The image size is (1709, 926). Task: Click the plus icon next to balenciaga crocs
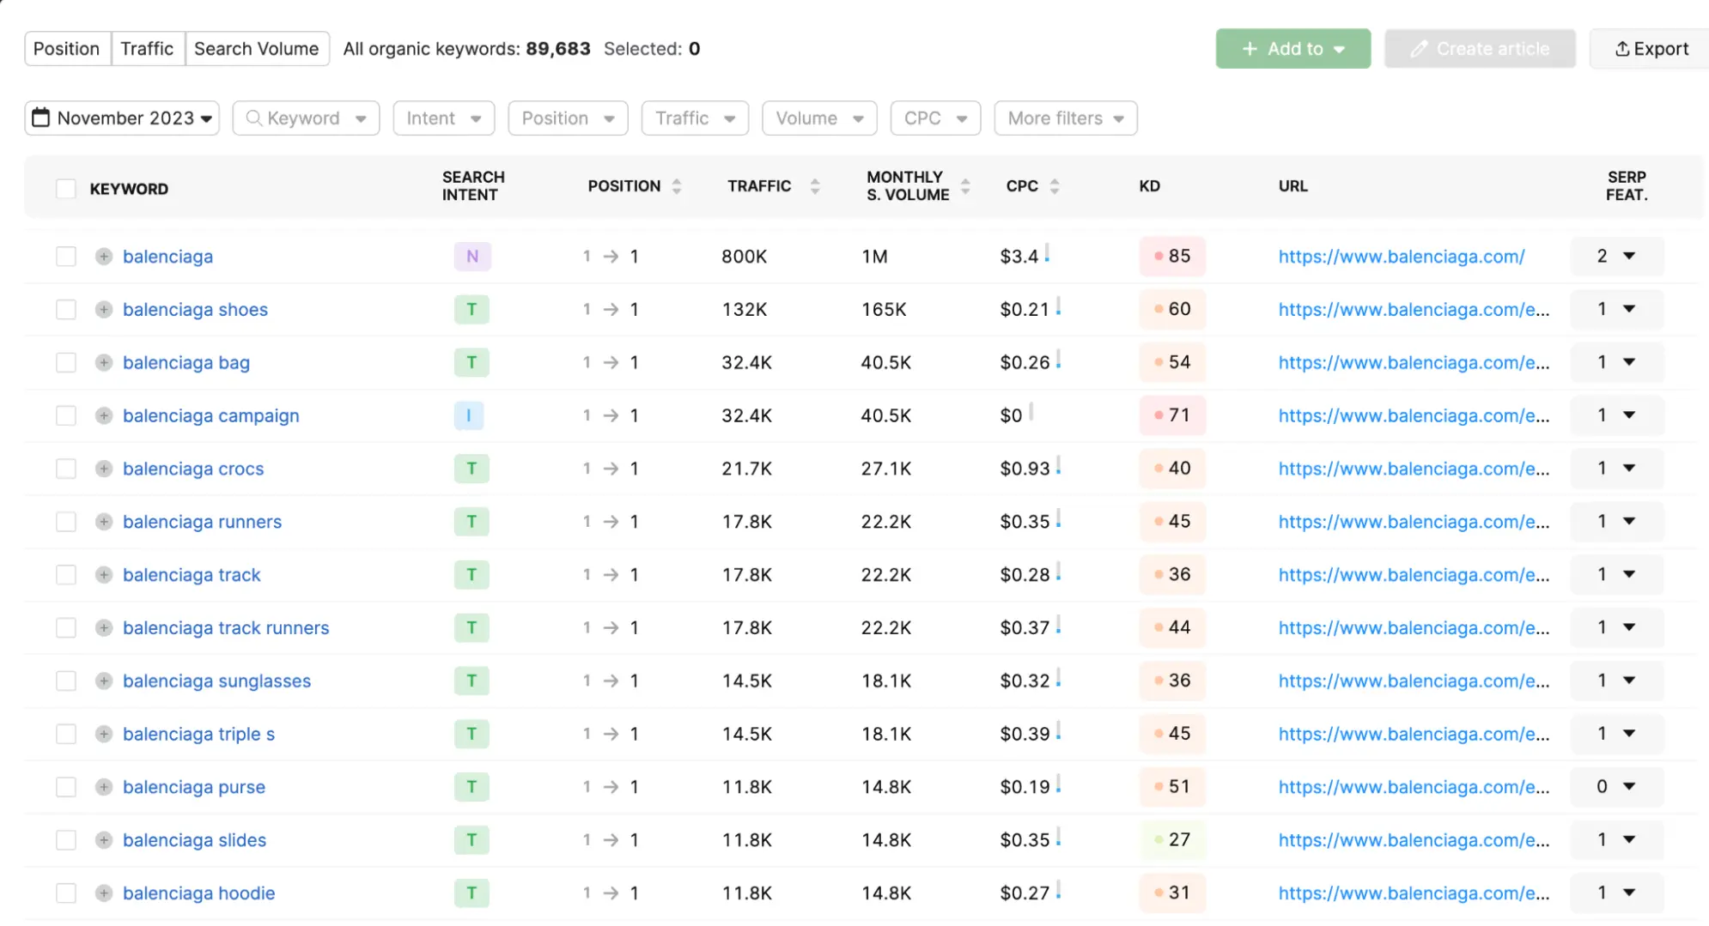tap(104, 469)
